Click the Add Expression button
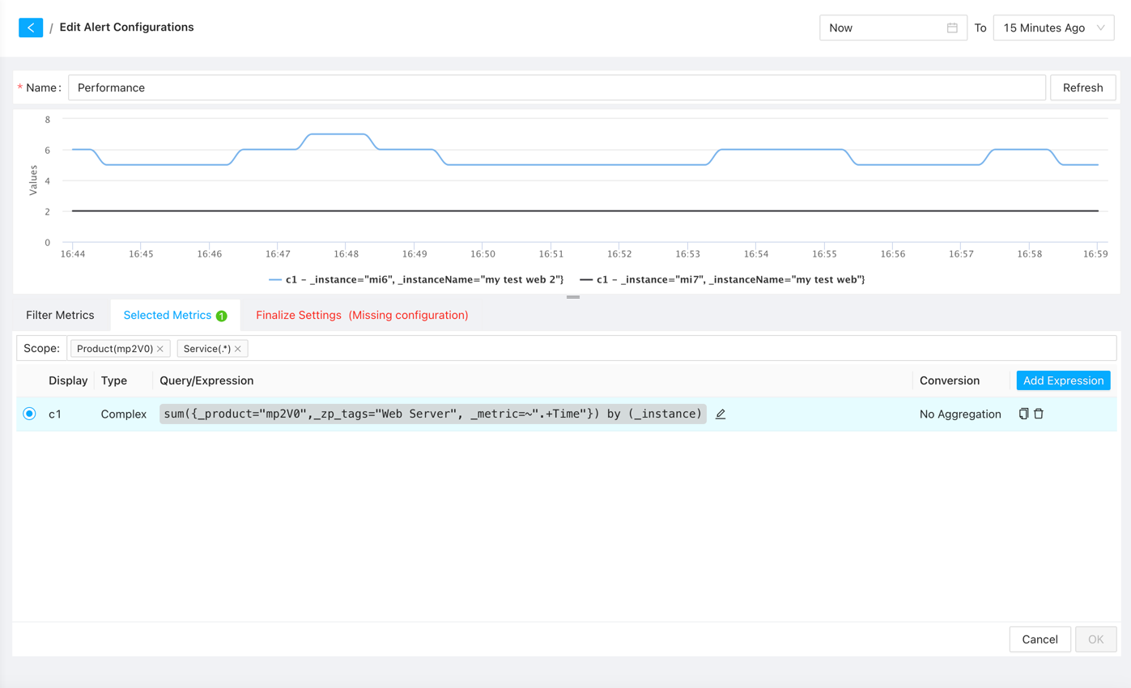This screenshot has height=688, width=1131. coord(1062,380)
